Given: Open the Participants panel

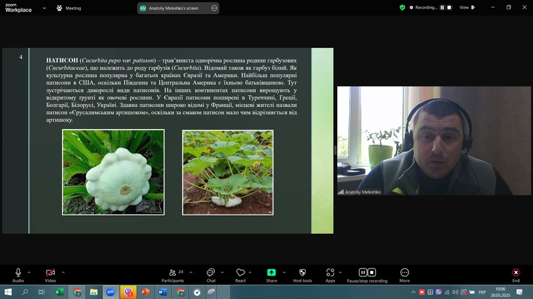Looking at the screenshot, I should [x=173, y=272].
